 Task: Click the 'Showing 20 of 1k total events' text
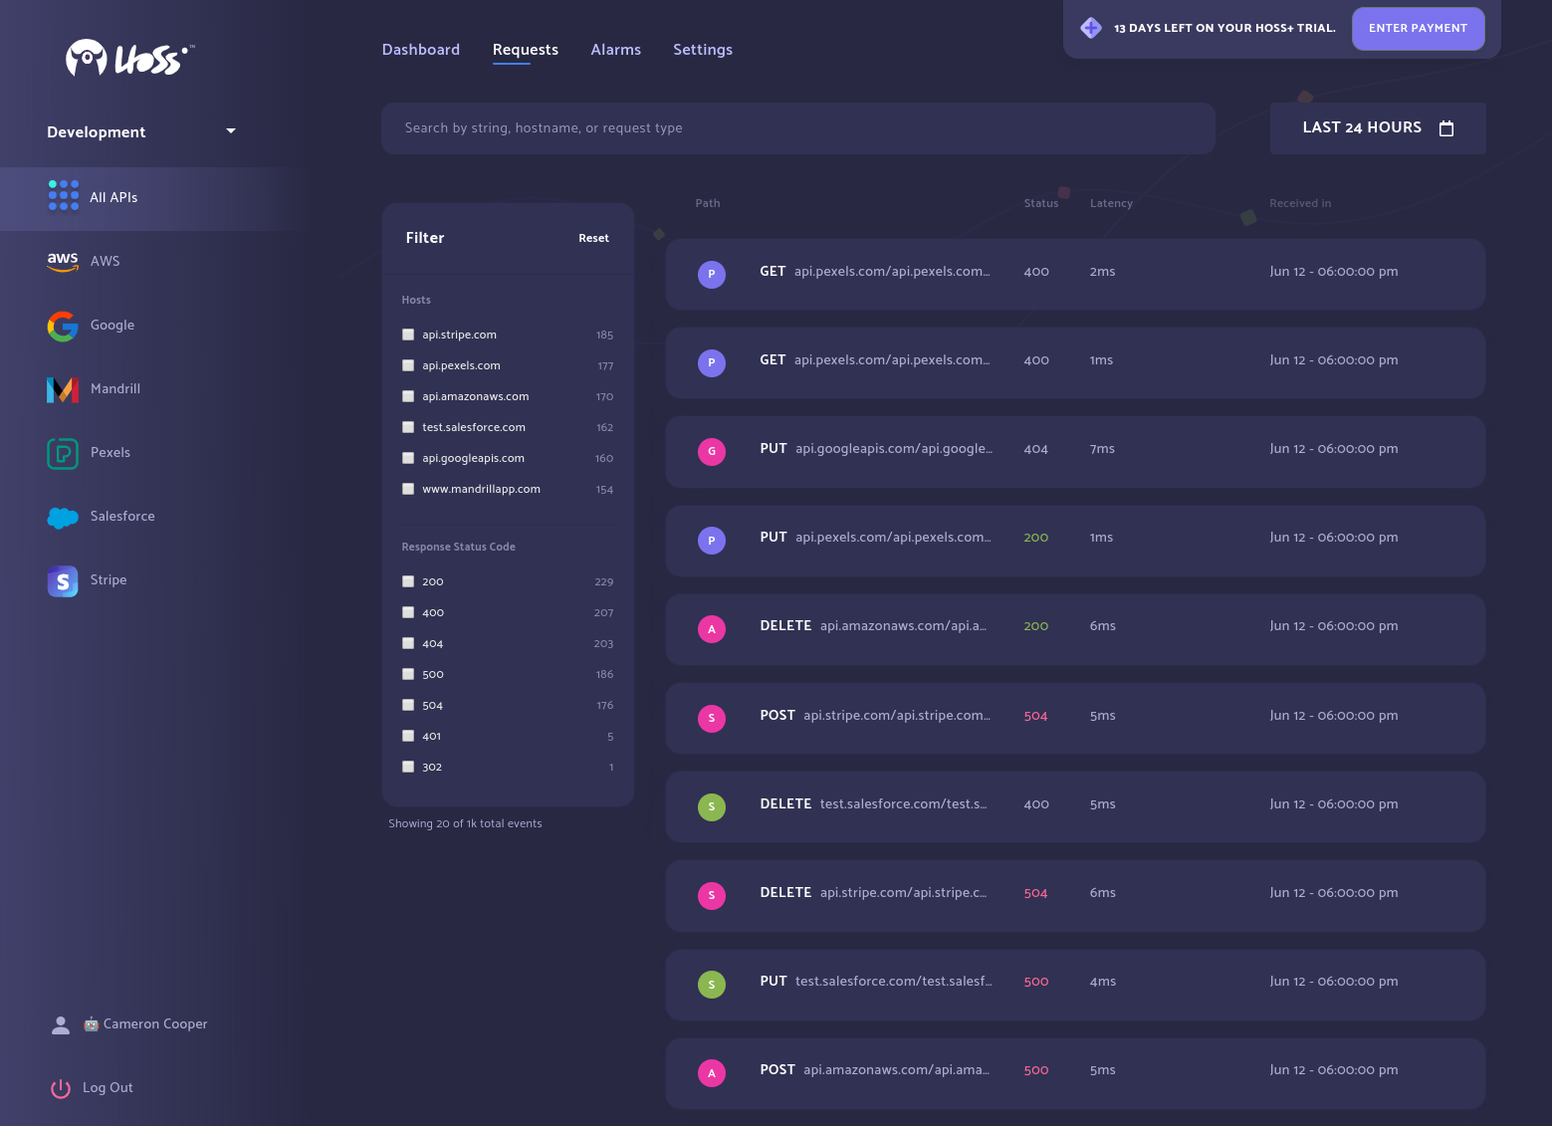(x=465, y=823)
